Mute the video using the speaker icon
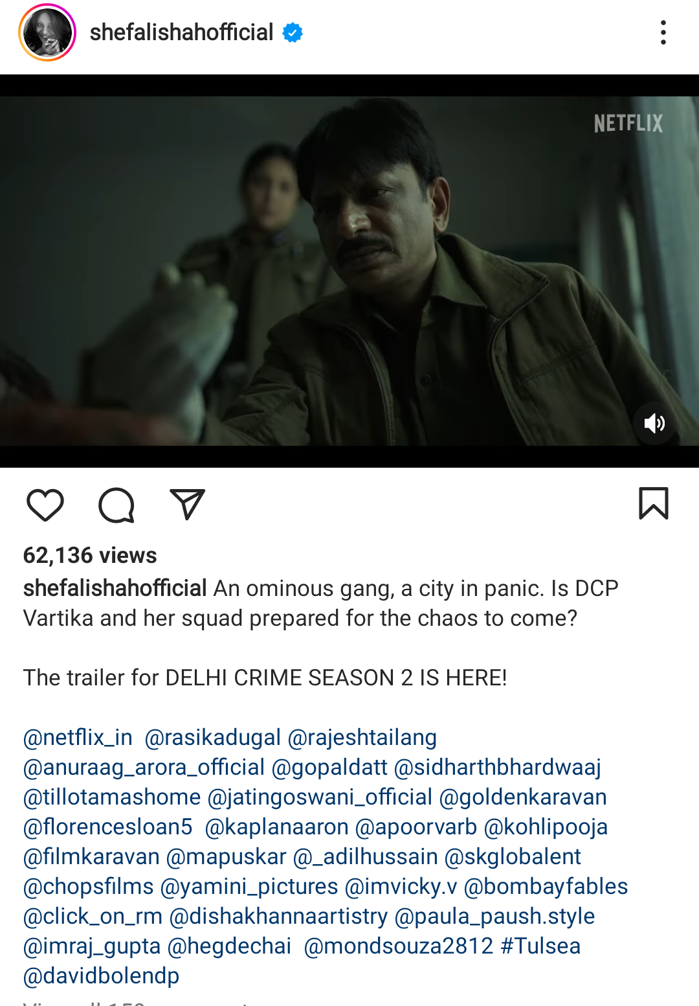This screenshot has width=699, height=1006. 654,424
